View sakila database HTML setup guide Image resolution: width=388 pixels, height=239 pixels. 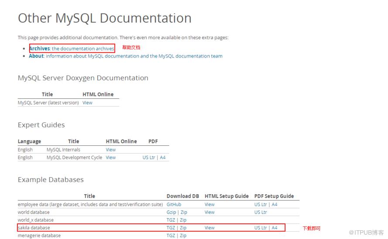pos(209,228)
